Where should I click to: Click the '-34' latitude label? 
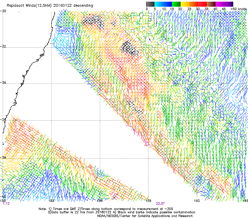click(x=3, y=83)
